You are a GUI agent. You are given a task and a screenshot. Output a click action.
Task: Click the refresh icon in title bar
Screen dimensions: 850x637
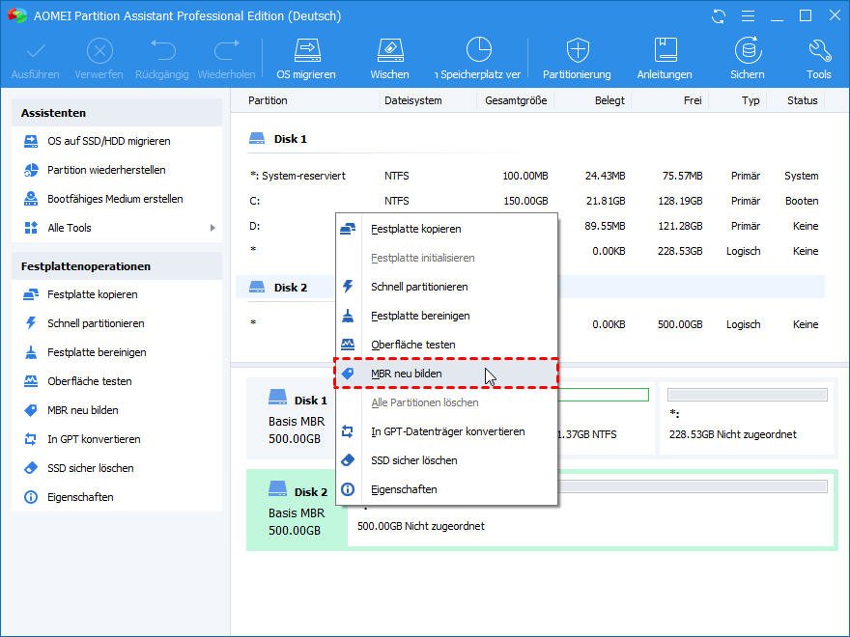pyautogui.click(x=719, y=16)
